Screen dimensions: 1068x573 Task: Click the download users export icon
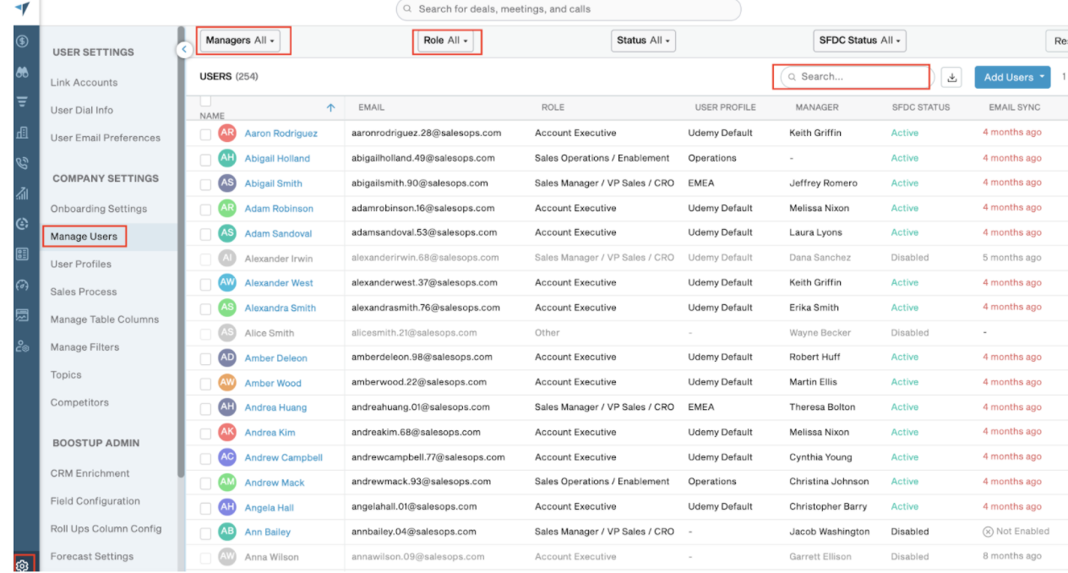point(952,77)
